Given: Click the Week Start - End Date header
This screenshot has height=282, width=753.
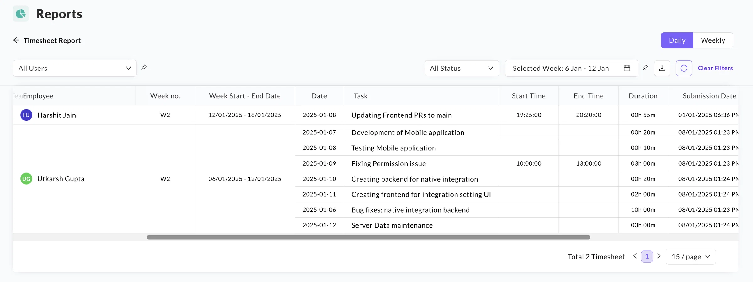Looking at the screenshot, I should (x=245, y=96).
